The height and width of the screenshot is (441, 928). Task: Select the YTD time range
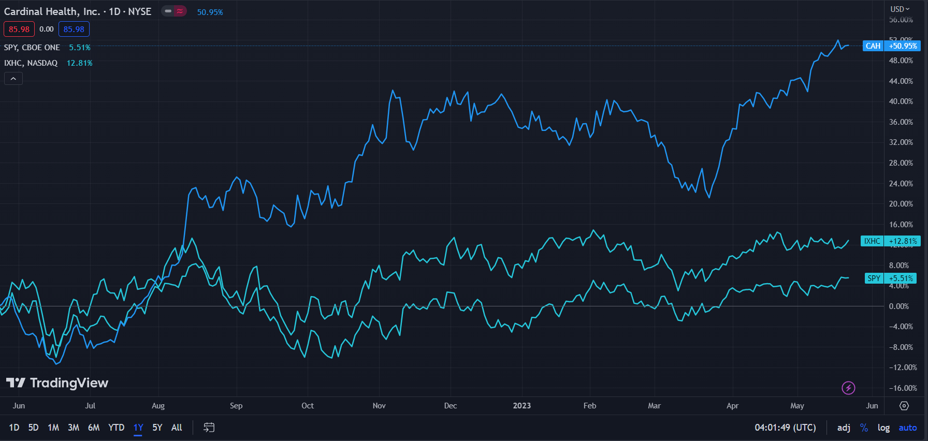[117, 428]
